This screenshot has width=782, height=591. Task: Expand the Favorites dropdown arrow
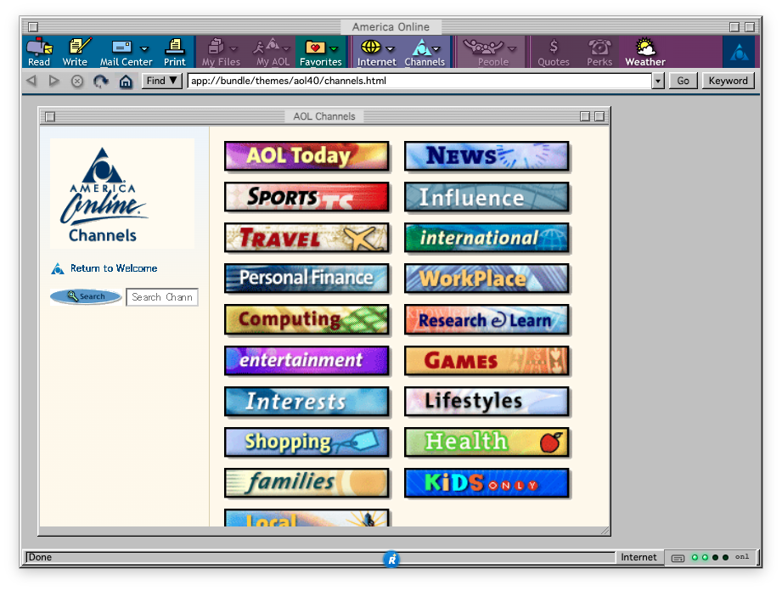pos(335,49)
